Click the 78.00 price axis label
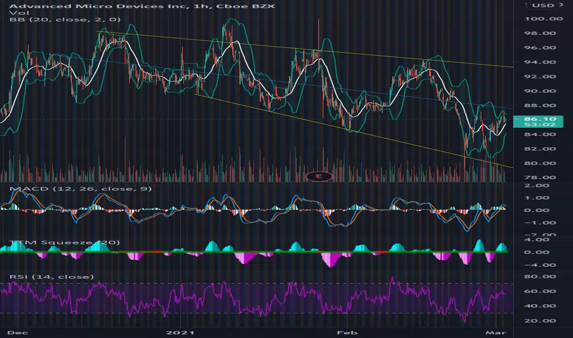573x338 pixels. point(540,177)
